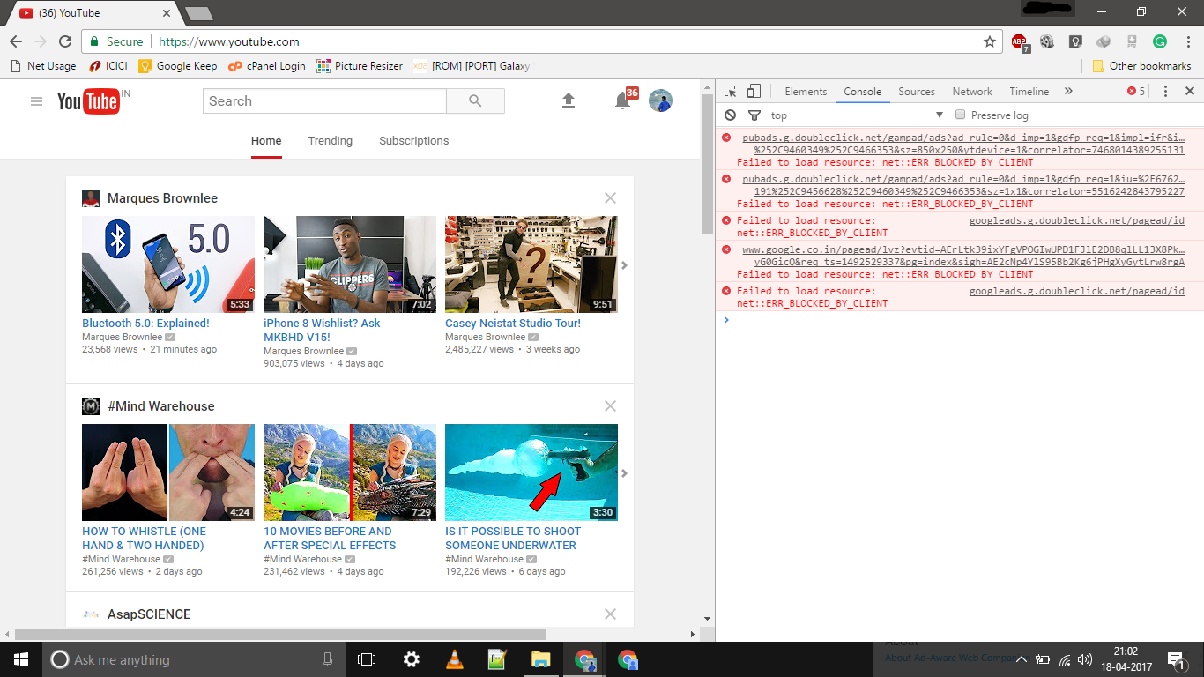Click the browser address bar URL
This screenshot has width=1204, height=677.
(x=229, y=41)
